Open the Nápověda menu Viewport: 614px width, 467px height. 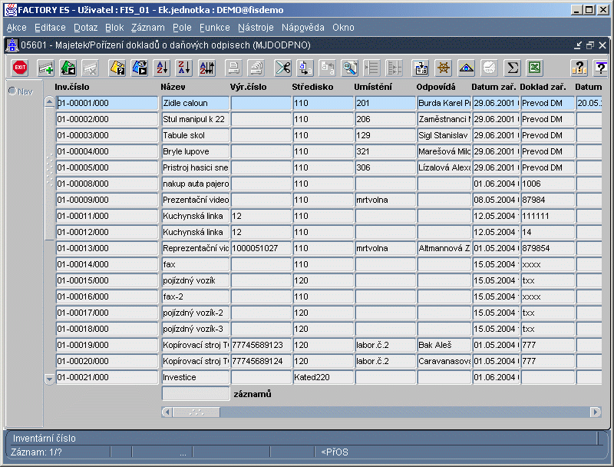[x=302, y=28]
